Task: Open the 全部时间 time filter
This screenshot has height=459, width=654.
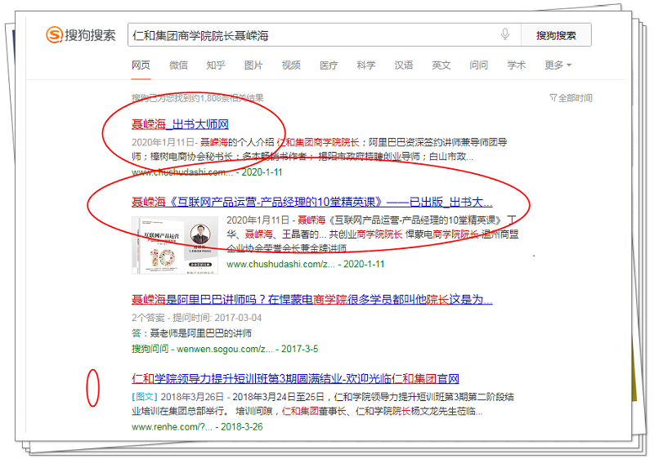Action: click(x=571, y=98)
